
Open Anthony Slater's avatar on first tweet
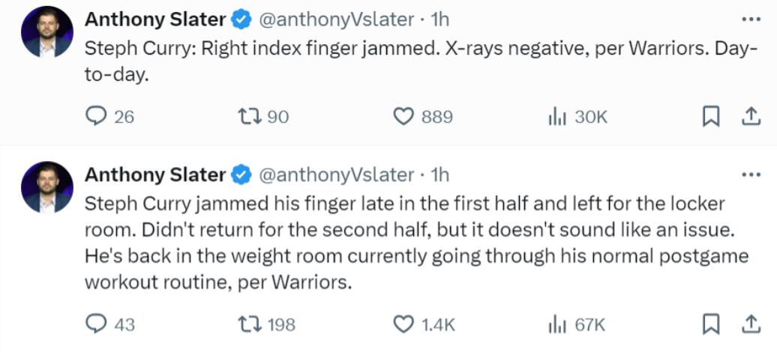click(x=47, y=32)
